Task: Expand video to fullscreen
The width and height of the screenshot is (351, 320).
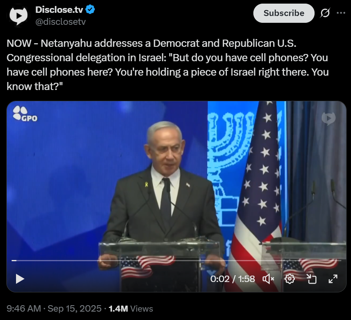Action: click(333, 279)
